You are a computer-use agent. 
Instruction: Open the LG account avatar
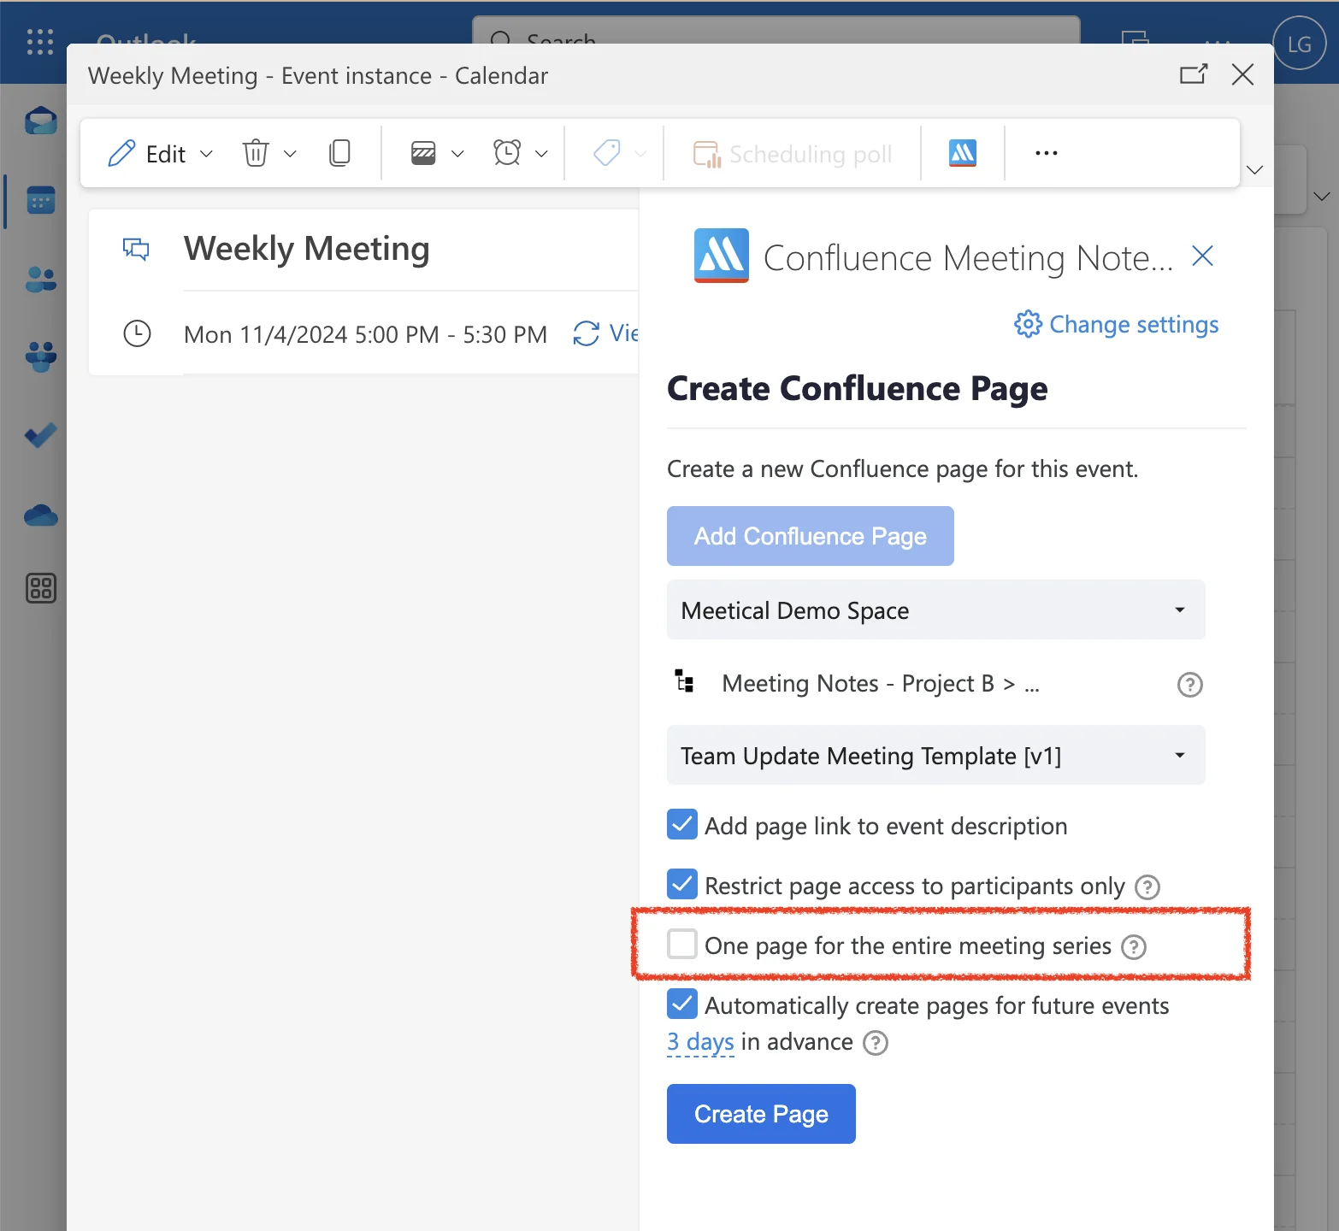pos(1299,43)
